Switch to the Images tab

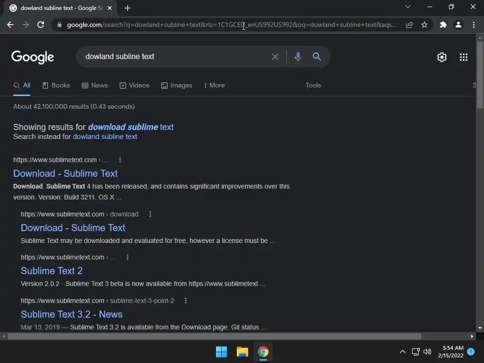177,86
